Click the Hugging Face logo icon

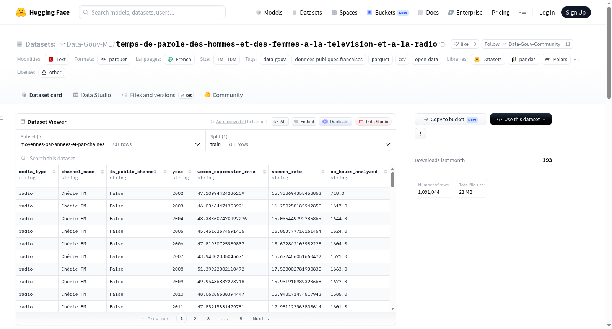tap(21, 12)
